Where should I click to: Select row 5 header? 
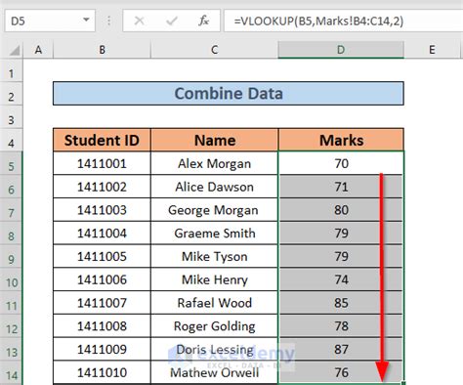point(11,166)
